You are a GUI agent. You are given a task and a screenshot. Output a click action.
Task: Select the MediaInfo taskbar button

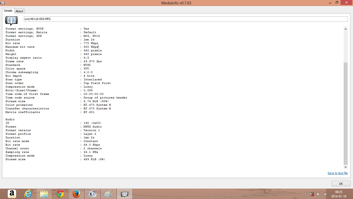coord(125,194)
